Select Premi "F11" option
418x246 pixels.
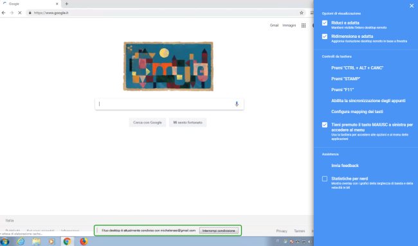click(x=343, y=90)
